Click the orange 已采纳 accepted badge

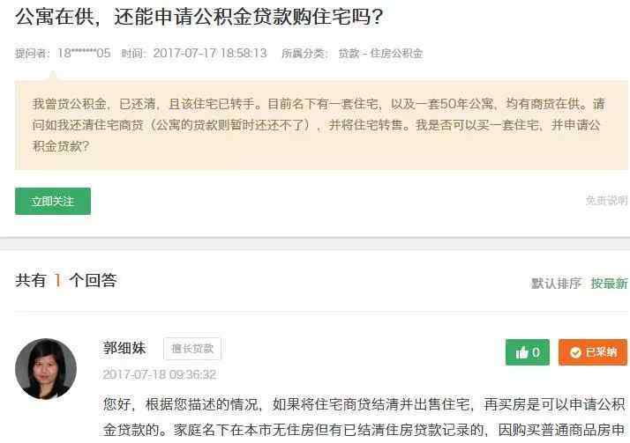[593, 352]
